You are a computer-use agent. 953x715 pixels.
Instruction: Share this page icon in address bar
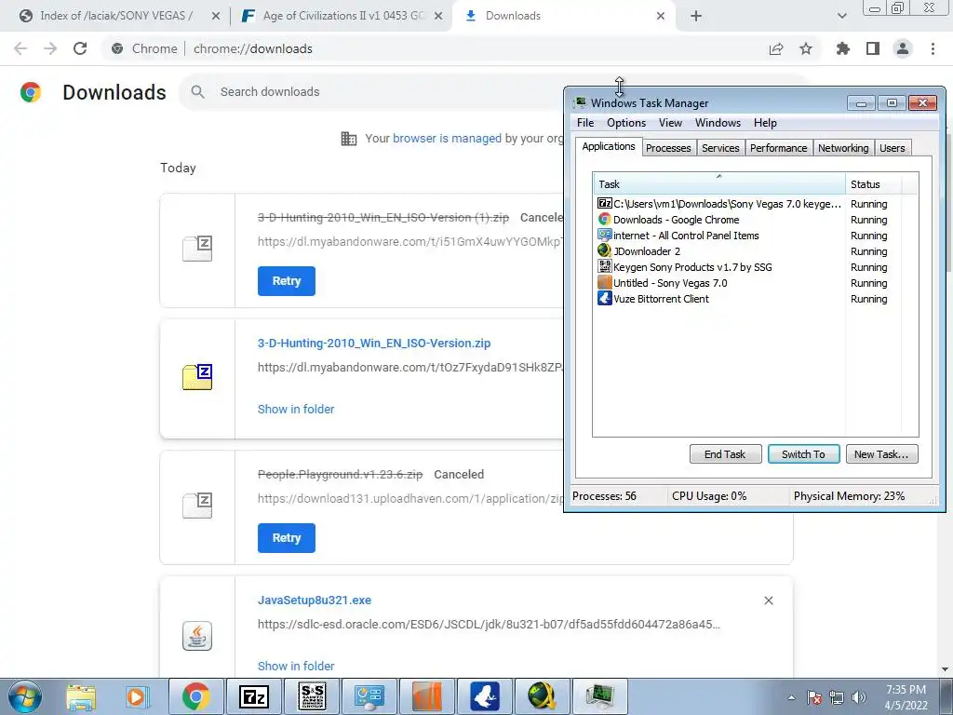pos(776,48)
